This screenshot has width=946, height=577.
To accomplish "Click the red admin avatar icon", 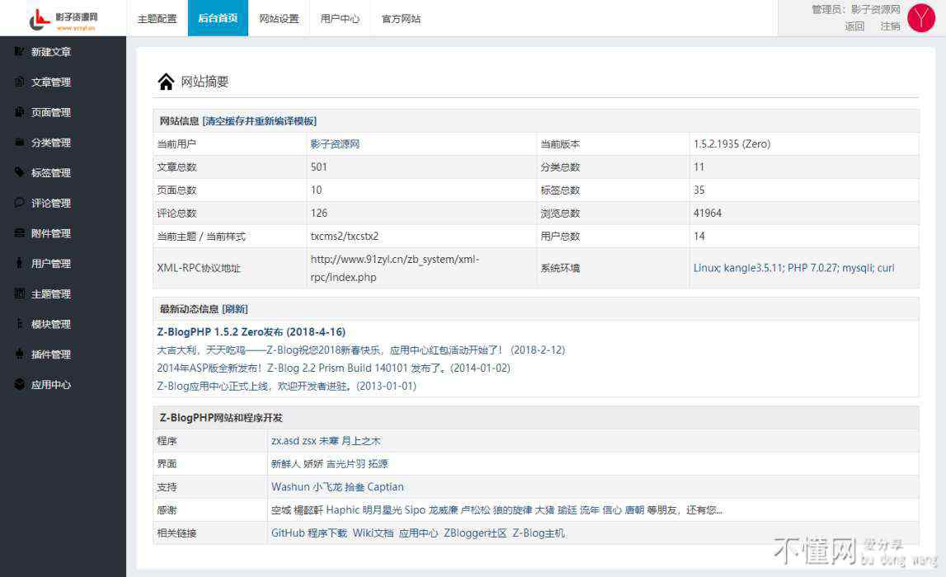I will 921,18.
